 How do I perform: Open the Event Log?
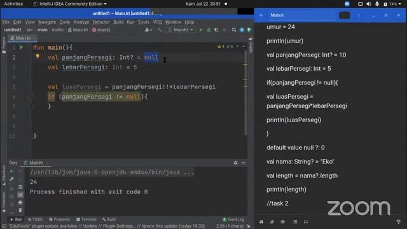click(233, 219)
